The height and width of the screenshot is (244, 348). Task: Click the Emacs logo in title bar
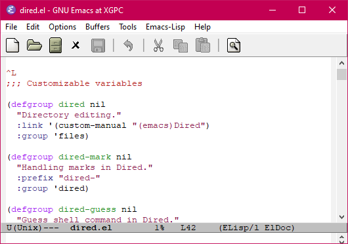(11, 10)
